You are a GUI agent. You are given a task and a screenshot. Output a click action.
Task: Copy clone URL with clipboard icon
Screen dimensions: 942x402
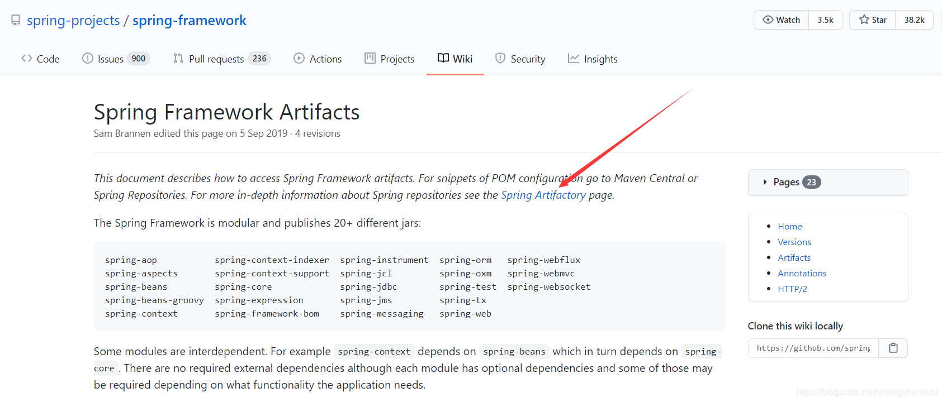point(893,348)
